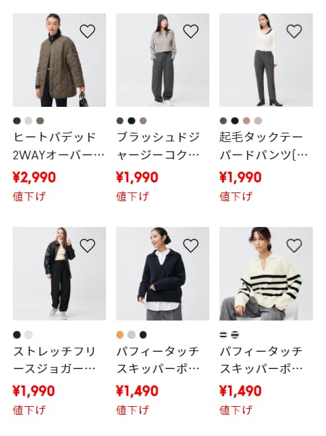The height and width of the screenshot is (436, 326).
Task: Choose pink swatch for tapered pants
Action: pos(246,121)
